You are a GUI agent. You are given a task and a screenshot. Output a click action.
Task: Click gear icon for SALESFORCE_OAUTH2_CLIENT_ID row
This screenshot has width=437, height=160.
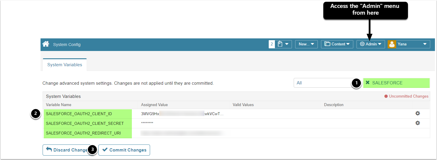pyautogui.click(x=417, y=113)
